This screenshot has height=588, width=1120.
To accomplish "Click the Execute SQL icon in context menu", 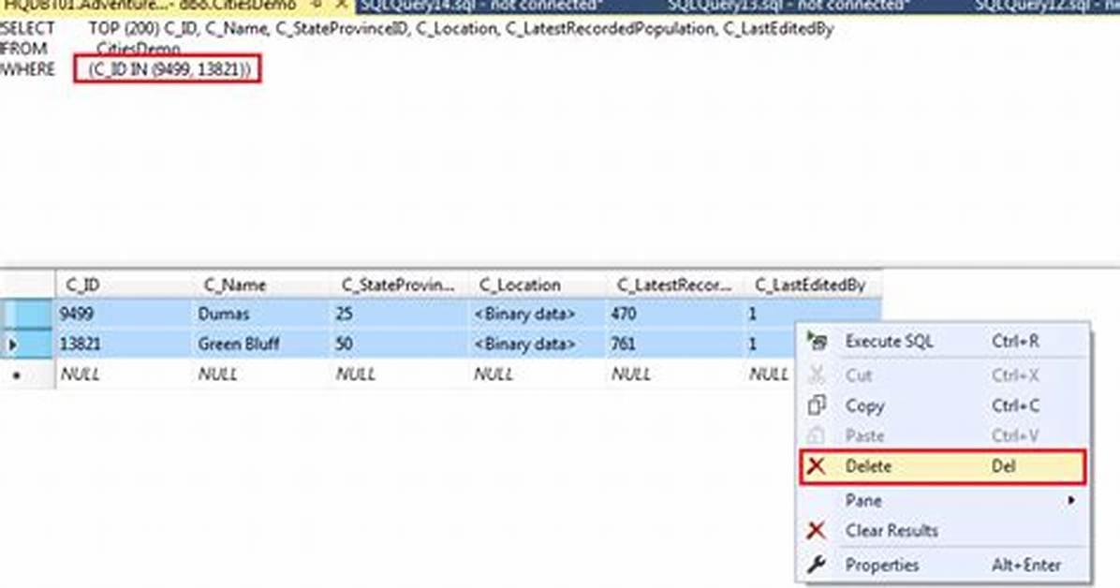I will [x=817, y=341].
